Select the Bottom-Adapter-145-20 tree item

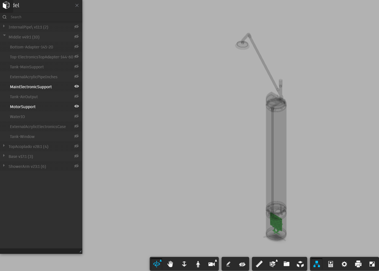click(31, 47)
